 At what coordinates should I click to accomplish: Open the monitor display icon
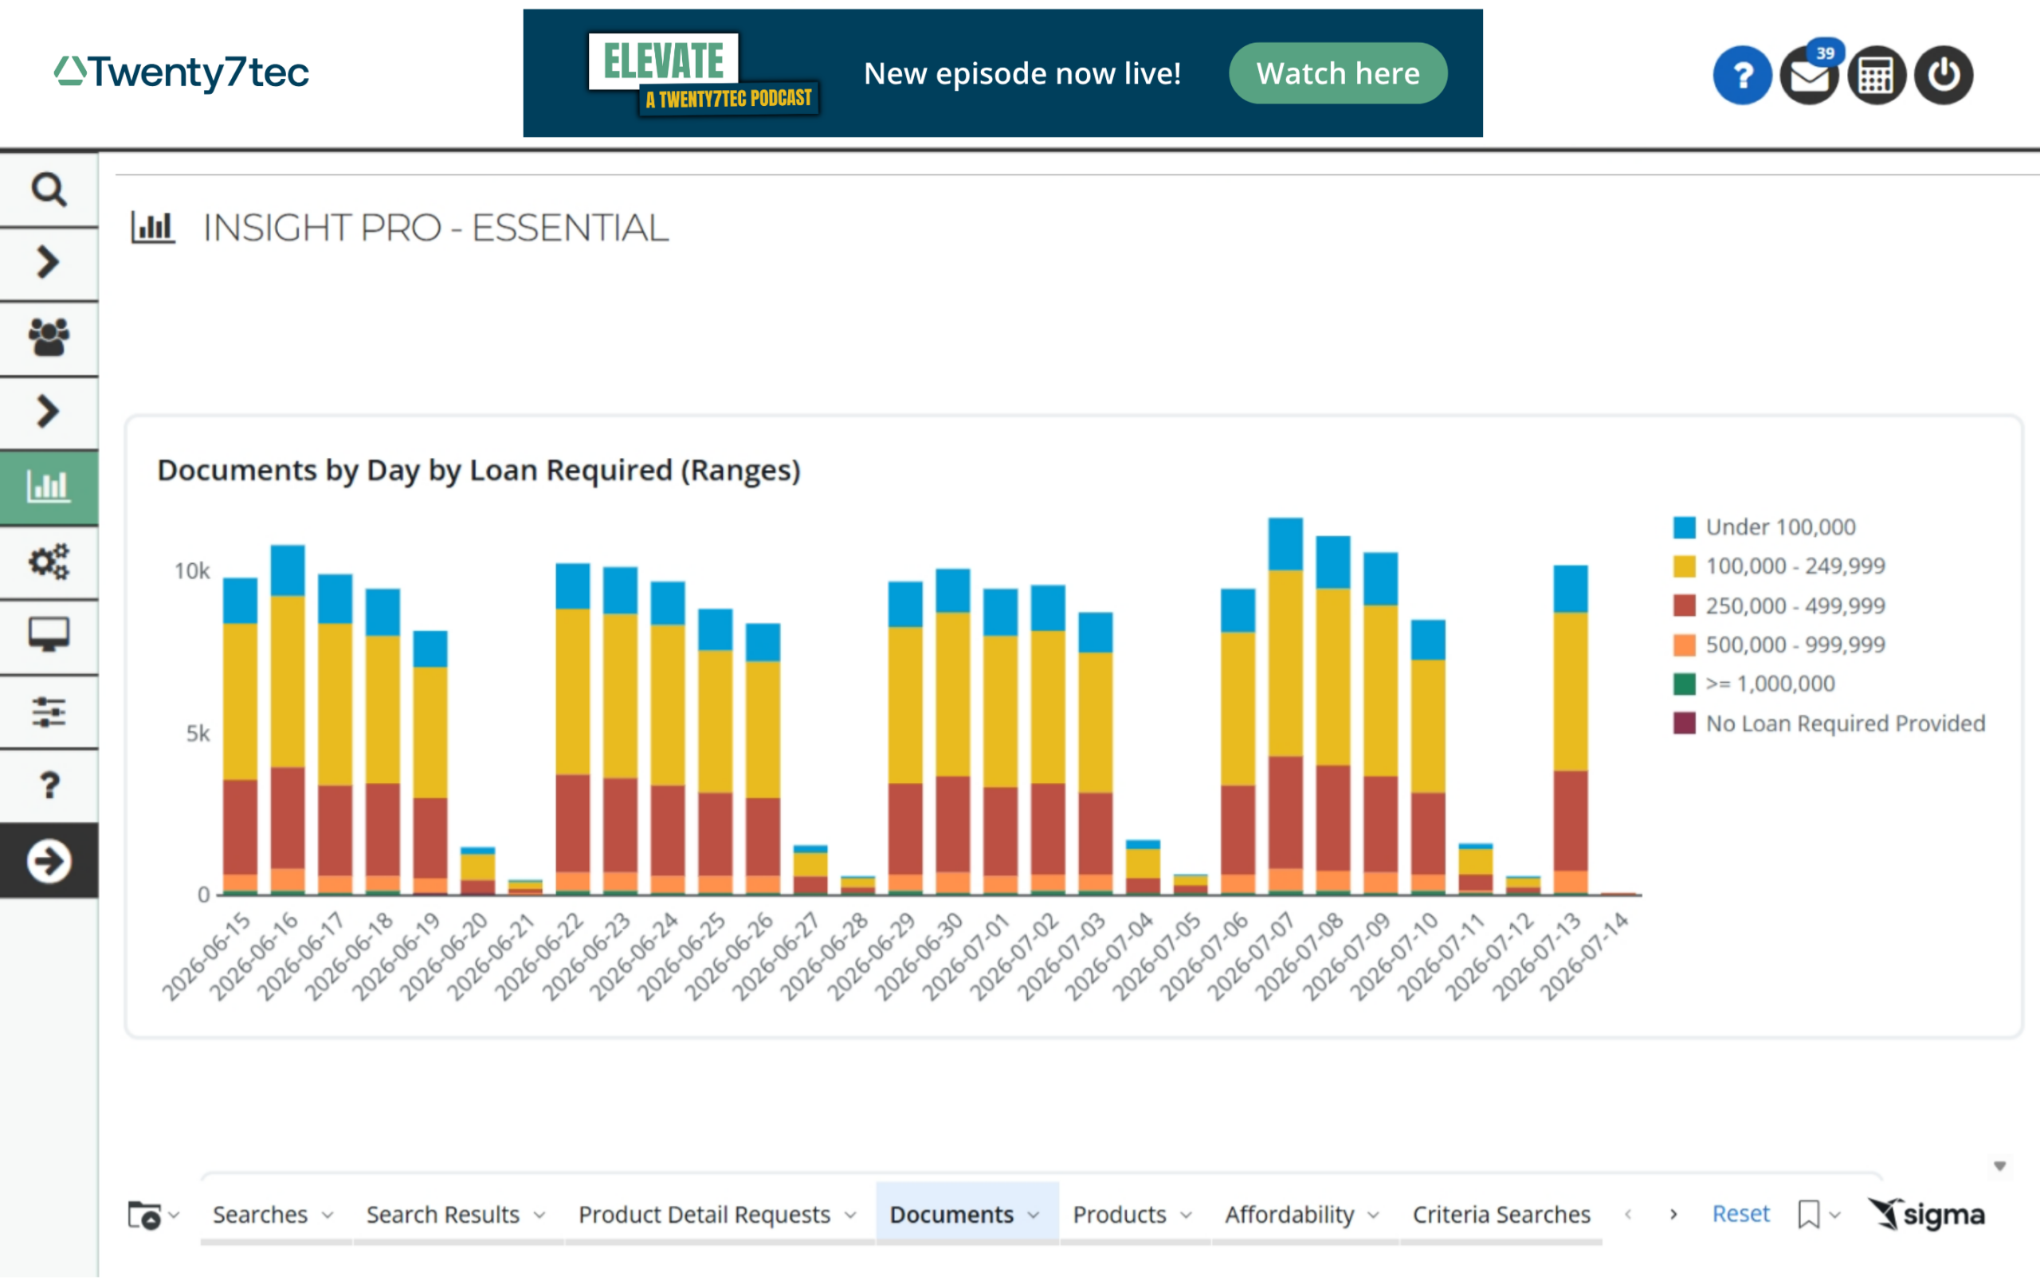(x=49, y=635)
